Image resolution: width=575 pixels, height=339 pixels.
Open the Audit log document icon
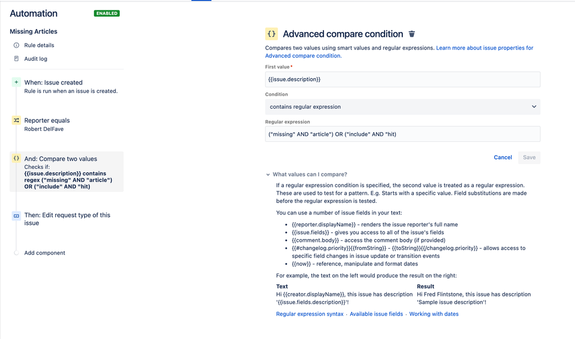16,59
